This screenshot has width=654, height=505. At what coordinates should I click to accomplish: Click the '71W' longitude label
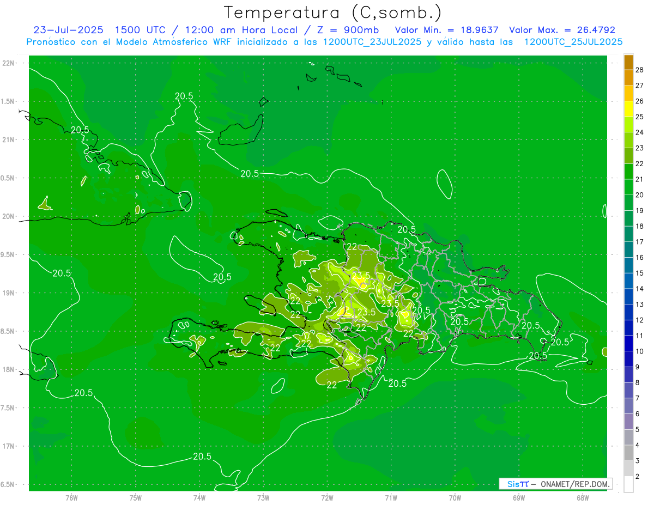391,498
